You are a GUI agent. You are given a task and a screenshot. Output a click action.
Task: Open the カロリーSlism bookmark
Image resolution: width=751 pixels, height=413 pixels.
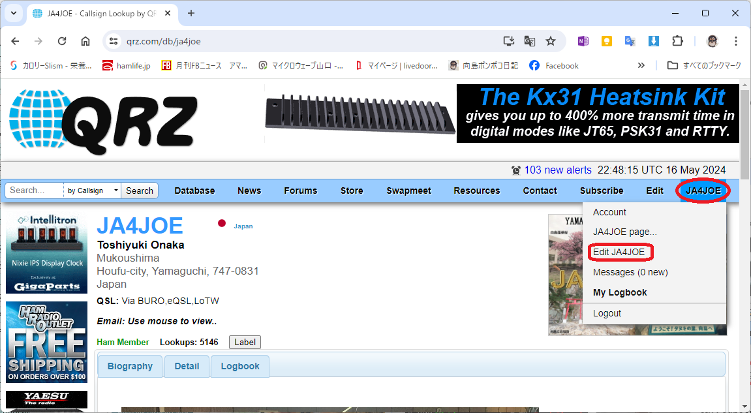[x=50, y=66]
